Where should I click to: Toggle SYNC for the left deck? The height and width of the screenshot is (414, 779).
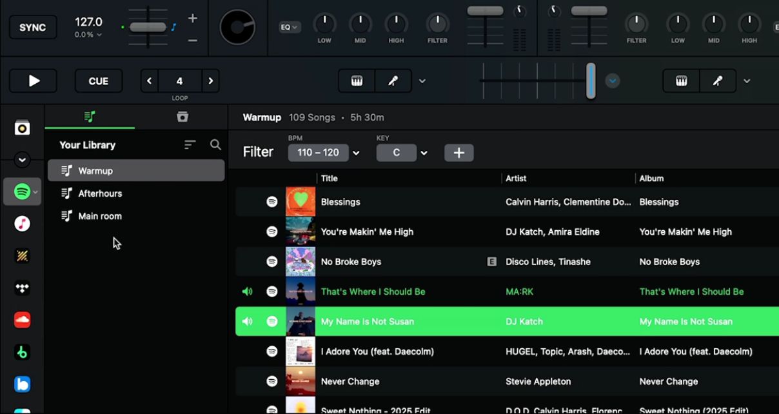pyautogui.click(x=32, y=27)
